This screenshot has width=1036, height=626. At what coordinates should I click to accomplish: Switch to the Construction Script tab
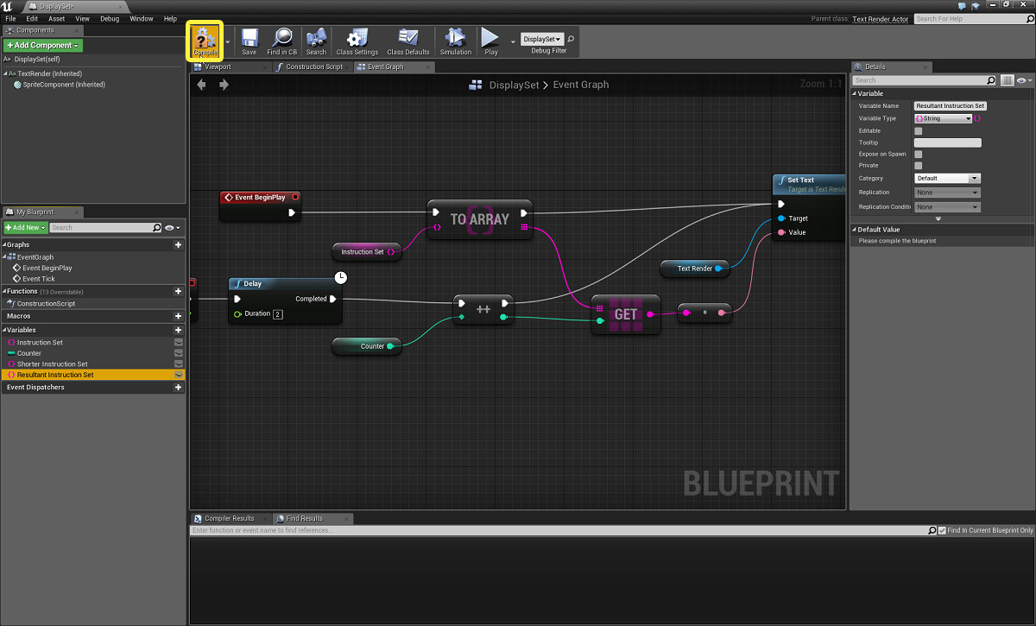coord(309,66)
